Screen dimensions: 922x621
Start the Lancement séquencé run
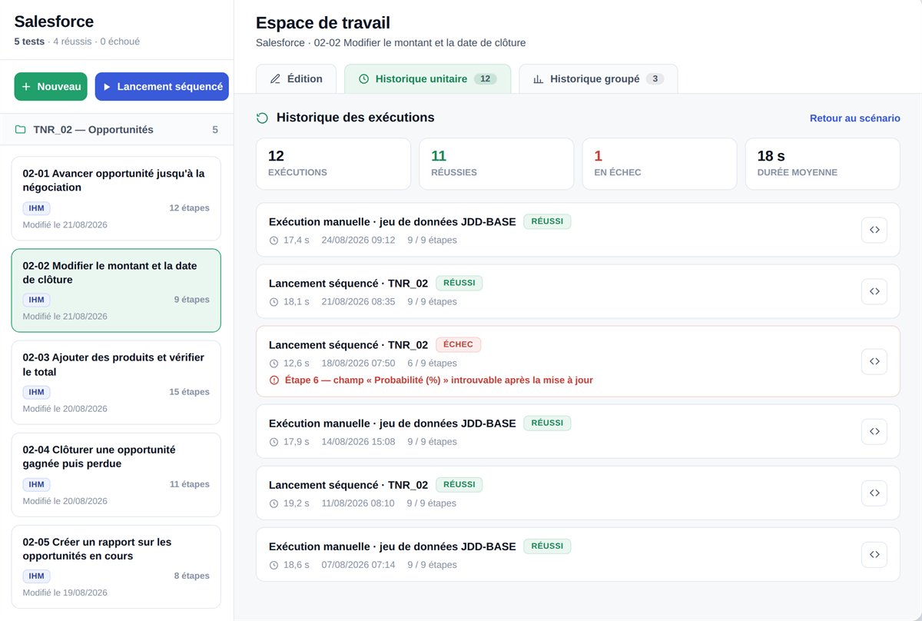click(x=162, y=87)
